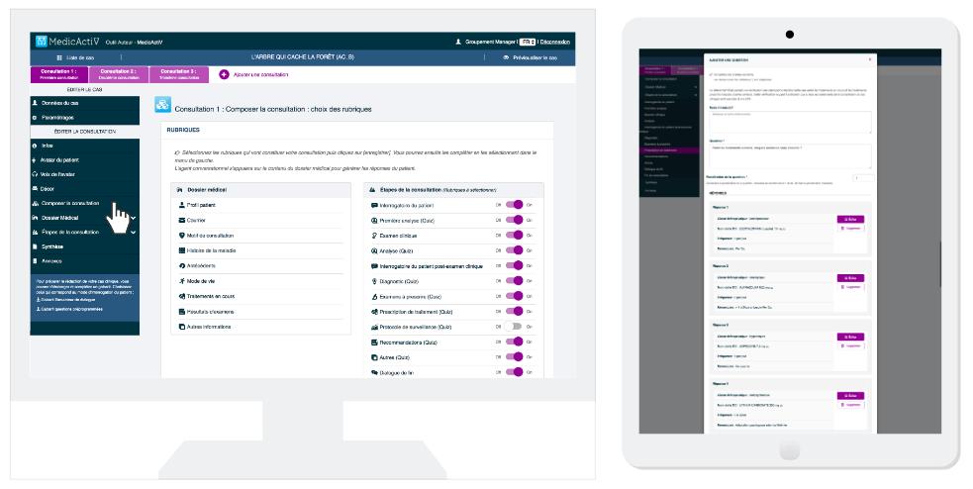The width and height of the screenshot is (973, 489).
Task: Click the MedicActiV logo icon
Action: click(42, 42)
